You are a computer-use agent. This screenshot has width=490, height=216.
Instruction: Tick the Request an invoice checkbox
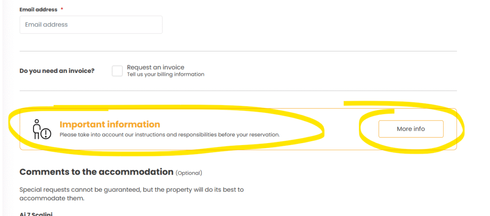[117, 71]
